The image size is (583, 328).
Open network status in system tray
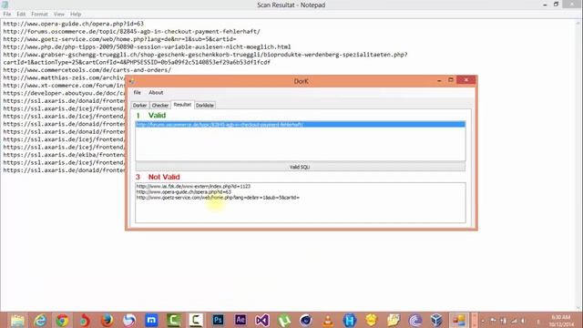(514, 321)
